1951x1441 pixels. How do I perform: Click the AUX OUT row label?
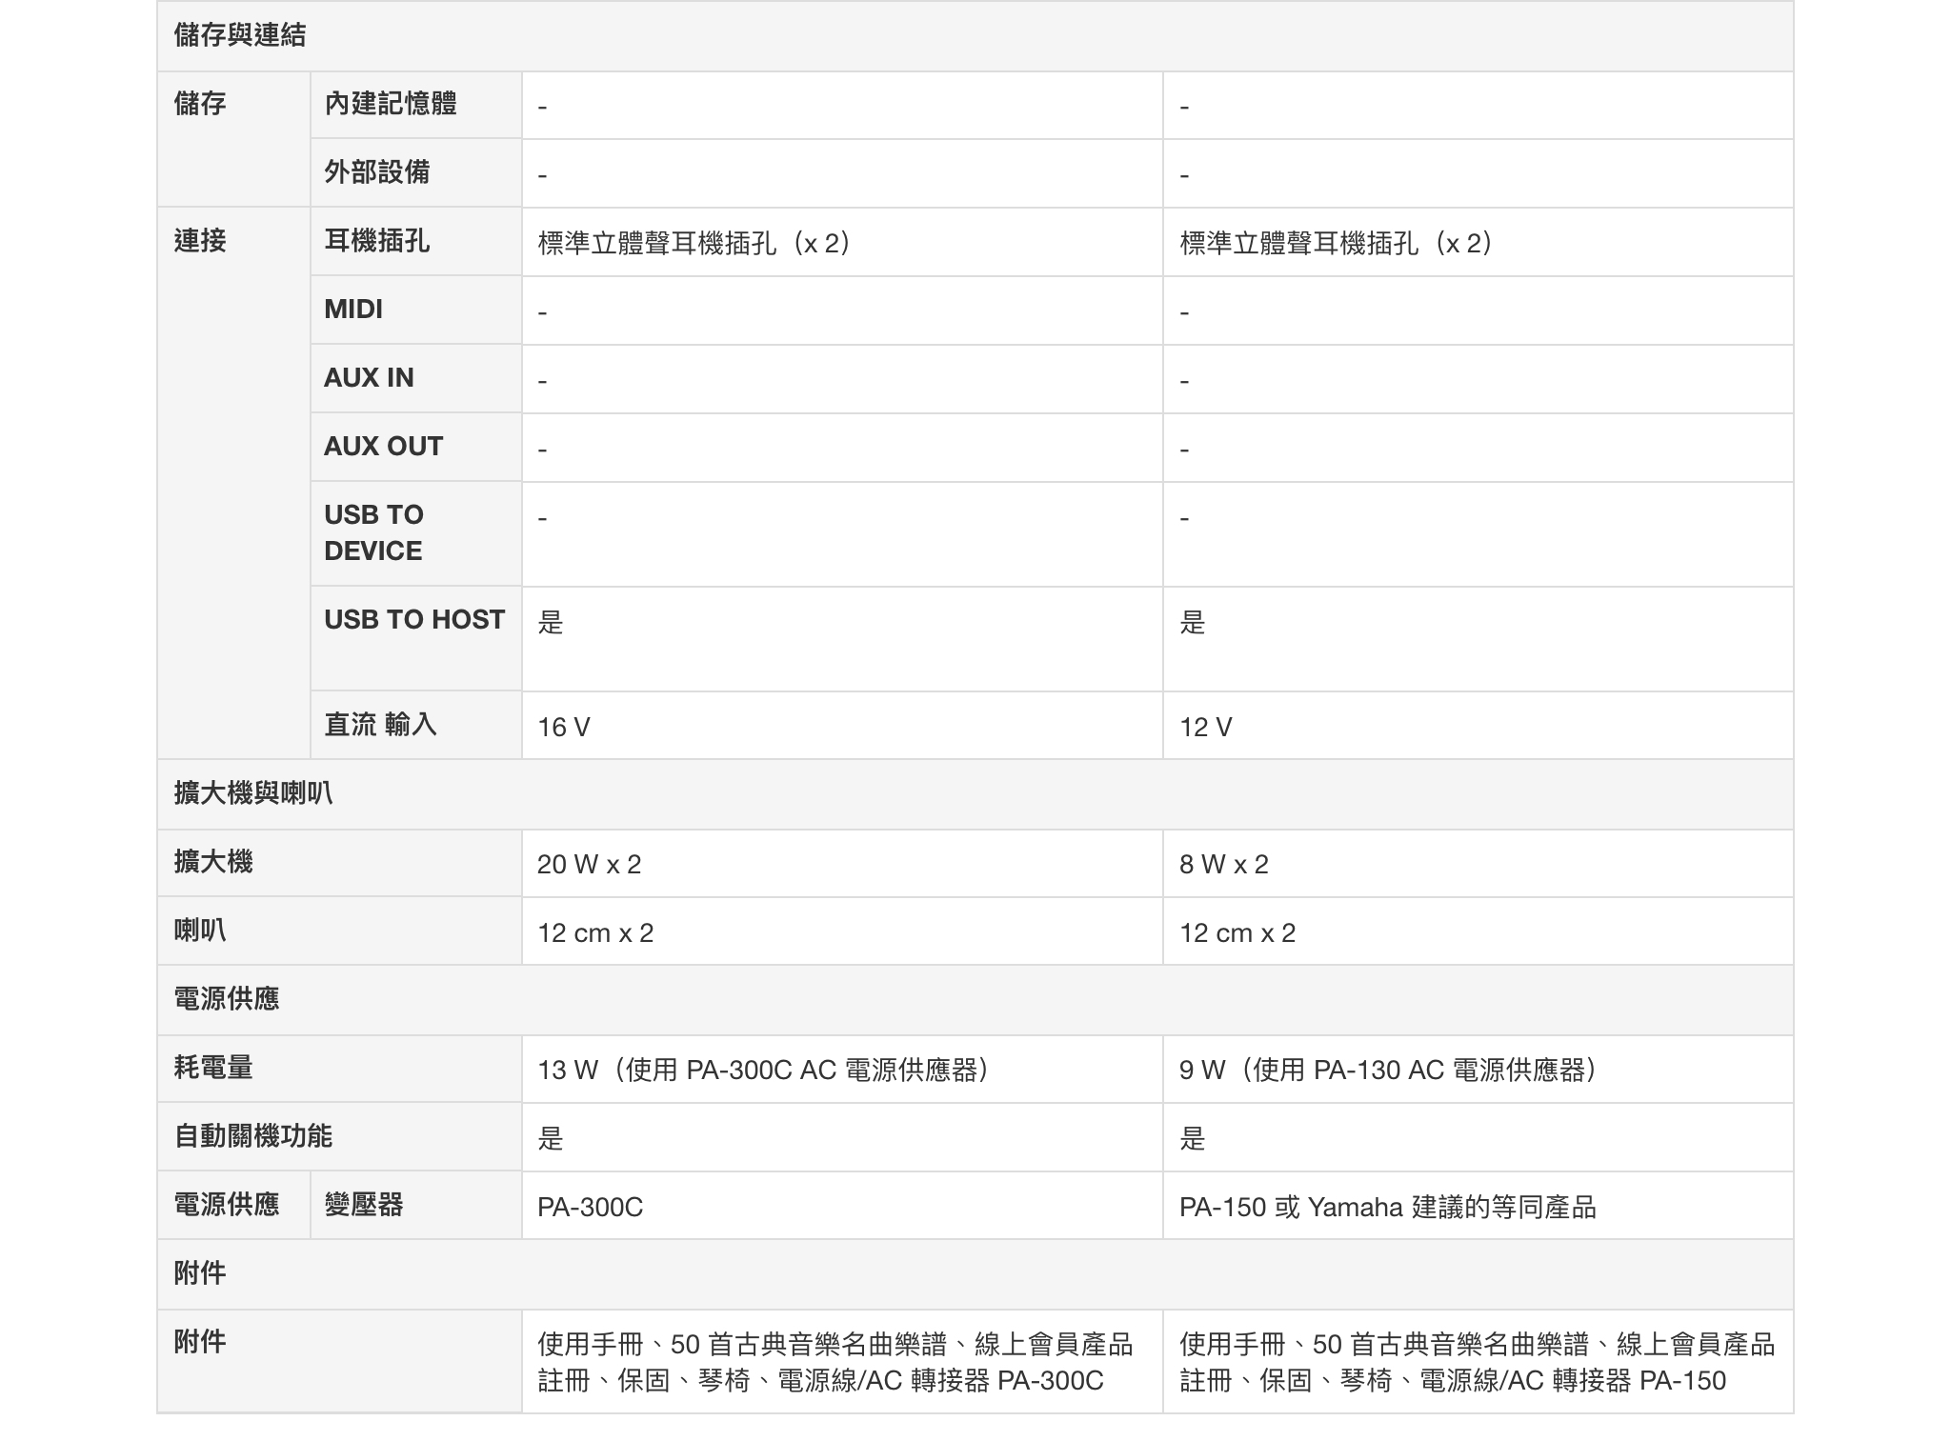click(x=383, y=447)
